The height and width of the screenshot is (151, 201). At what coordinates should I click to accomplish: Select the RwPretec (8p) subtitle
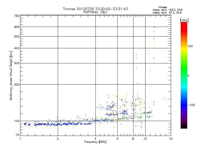(x=95, y=12)
